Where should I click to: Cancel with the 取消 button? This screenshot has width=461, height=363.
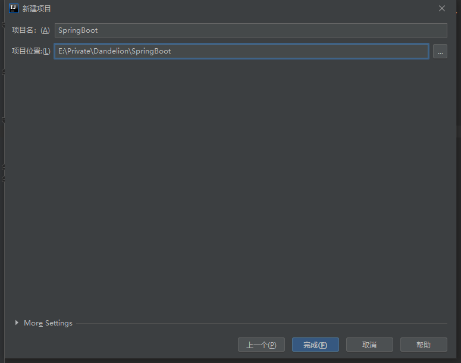pyautogui.click(x=369, y=345)
